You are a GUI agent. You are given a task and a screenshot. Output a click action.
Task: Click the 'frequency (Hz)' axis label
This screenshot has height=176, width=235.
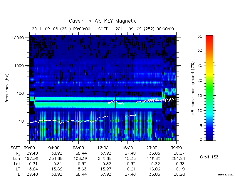[x=7, y=88]
